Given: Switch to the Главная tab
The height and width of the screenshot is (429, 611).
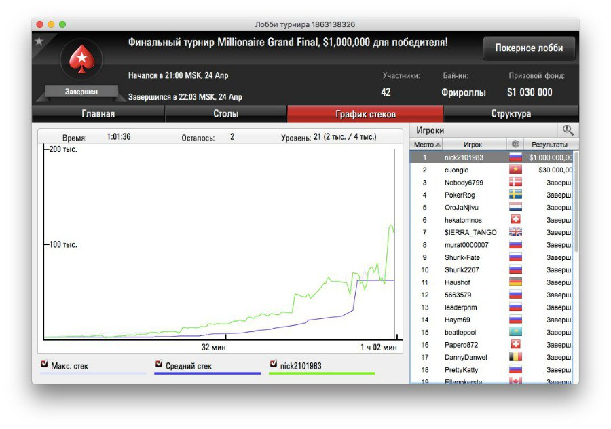Looking at the screenshot, I should pyautogui.click(x=98, y=114).
